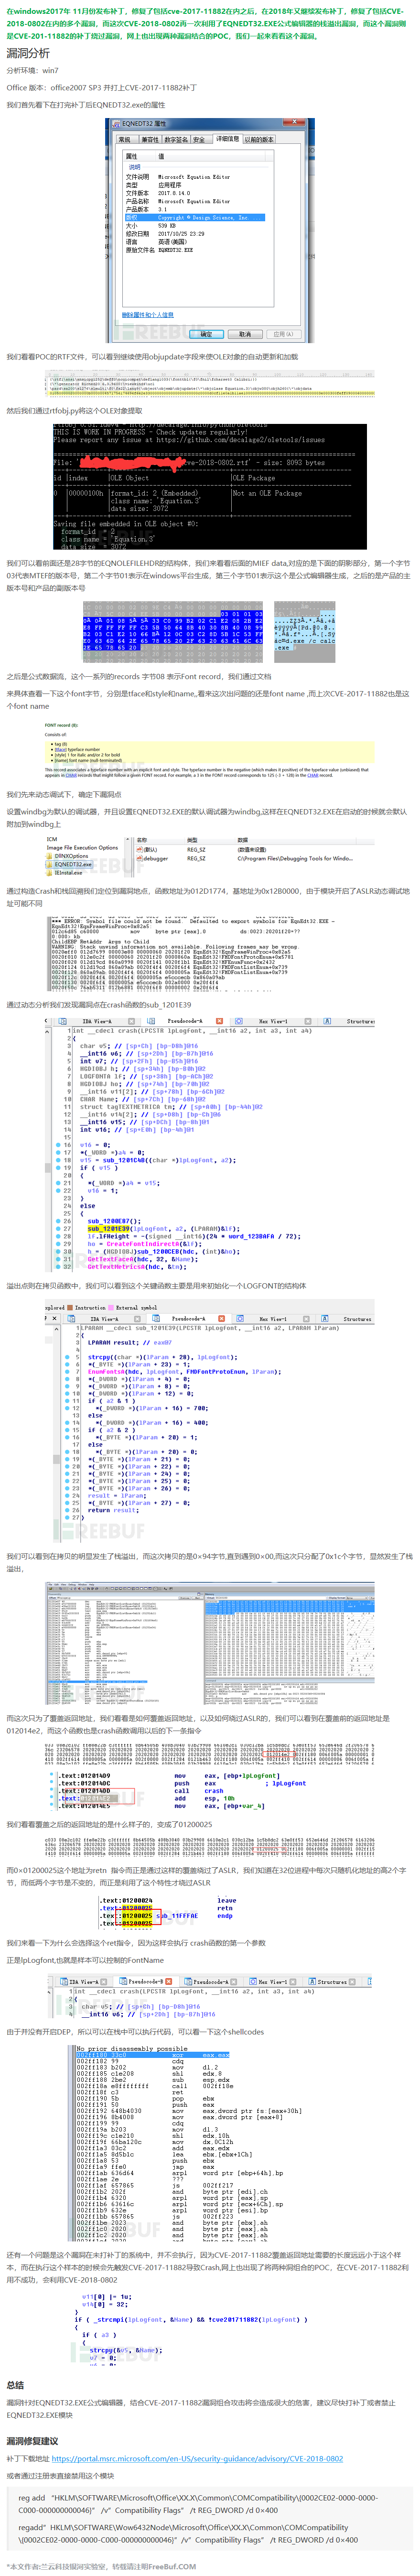Click folder icon beside EQNEDT32.exe registry key

click(x=50, y=863)
